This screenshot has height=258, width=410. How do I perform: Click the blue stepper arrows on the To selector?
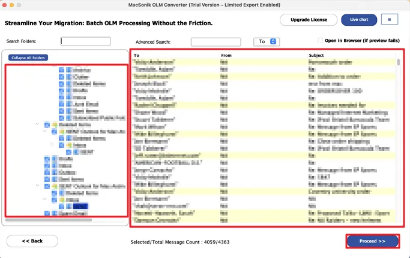pos(273,41)
